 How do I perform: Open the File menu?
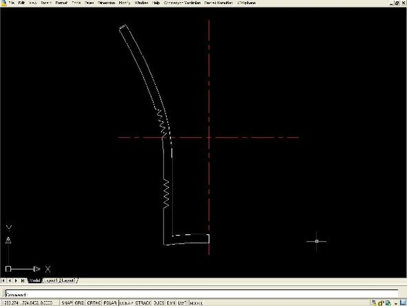click(x=11, y=3)
